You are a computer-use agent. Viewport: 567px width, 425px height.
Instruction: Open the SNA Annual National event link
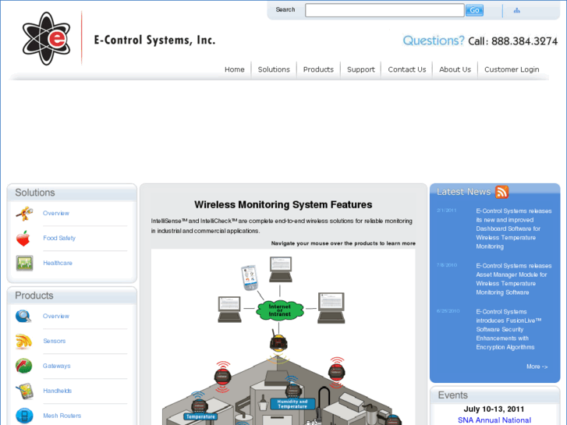494,420
